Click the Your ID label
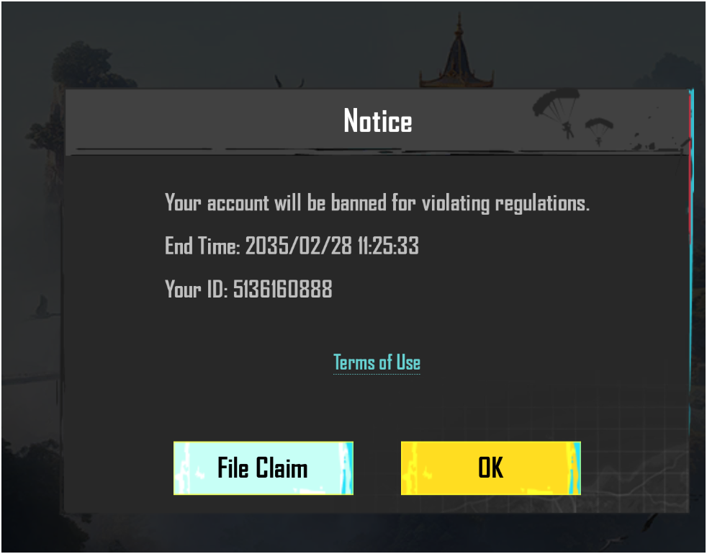The height and width of the screenshot is (554, 707). (x=196, y=289)
